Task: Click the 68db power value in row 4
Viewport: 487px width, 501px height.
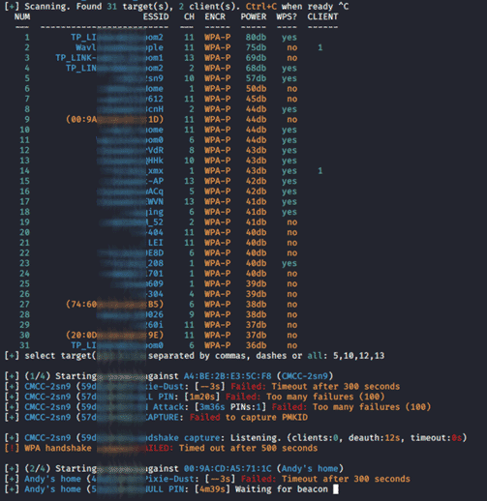Action: point(256,69)
